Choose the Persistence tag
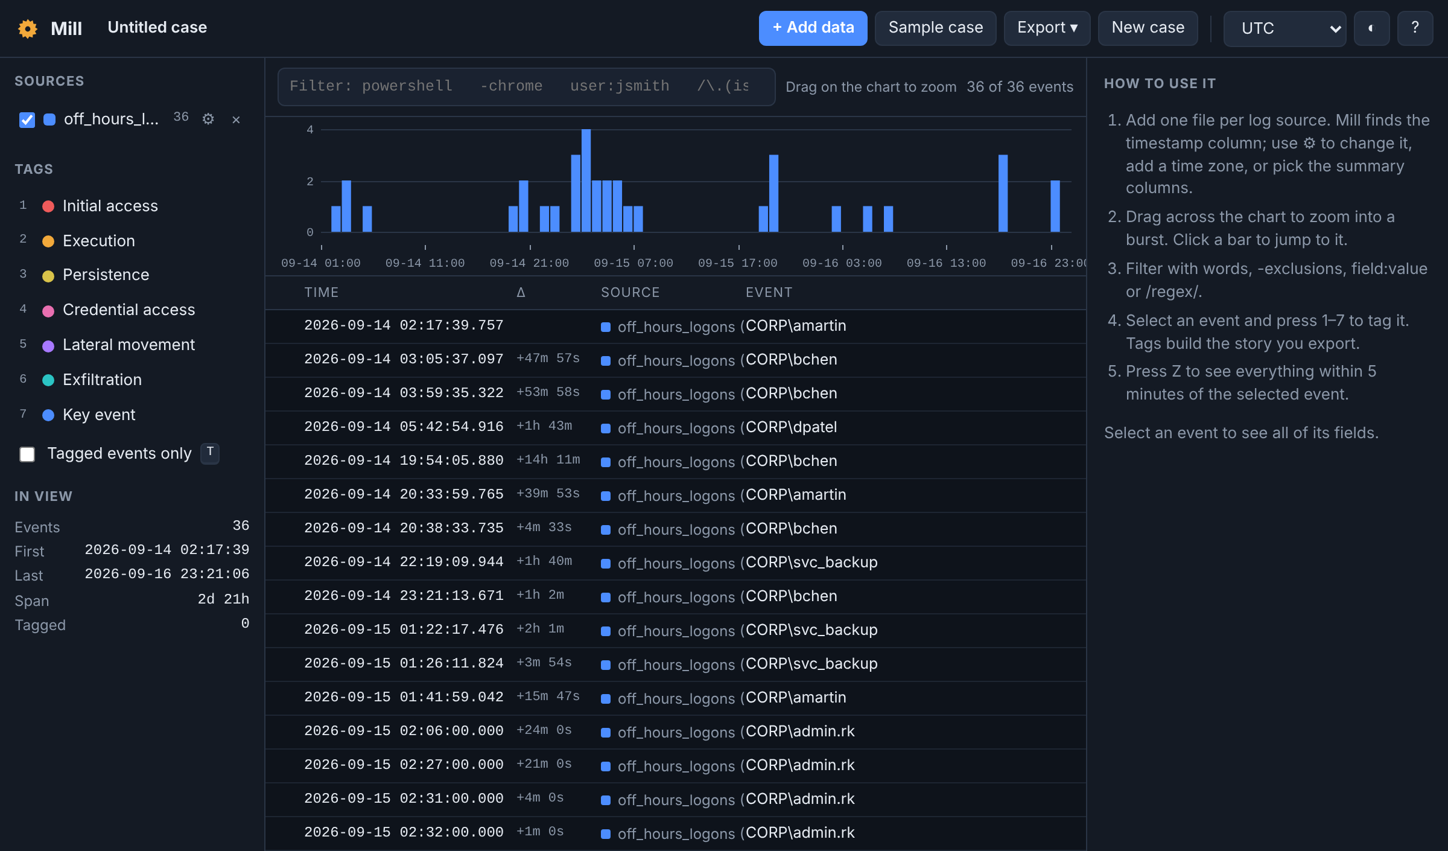 tap(106, 275)
